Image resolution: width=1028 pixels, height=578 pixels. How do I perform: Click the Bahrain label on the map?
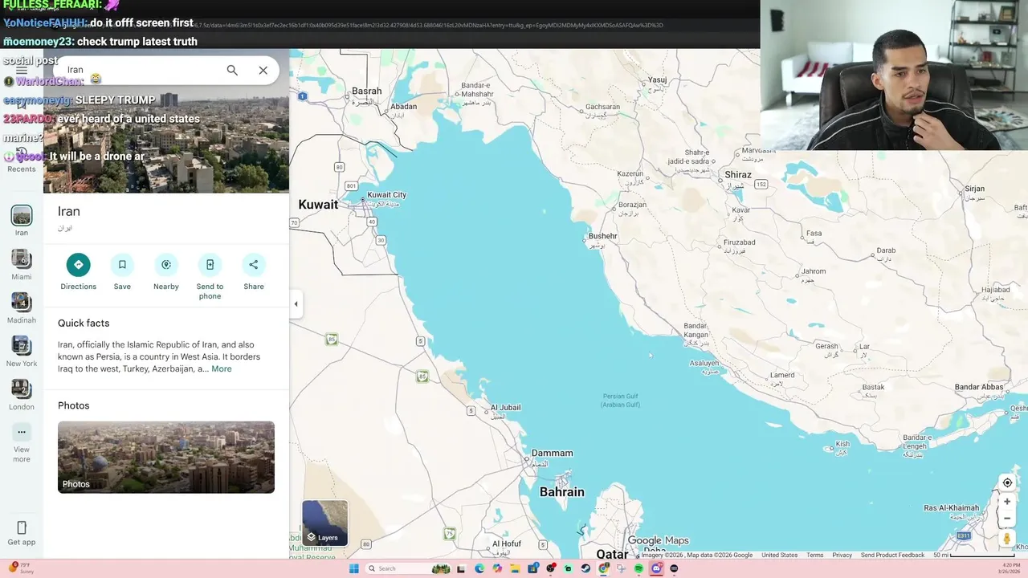pos(562,492)
